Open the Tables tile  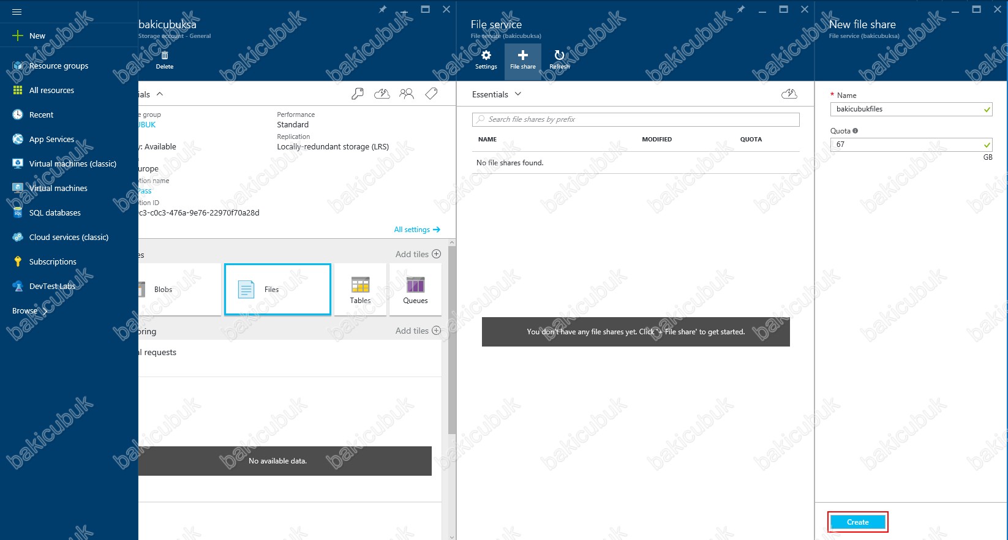click(x=360, y=289)
